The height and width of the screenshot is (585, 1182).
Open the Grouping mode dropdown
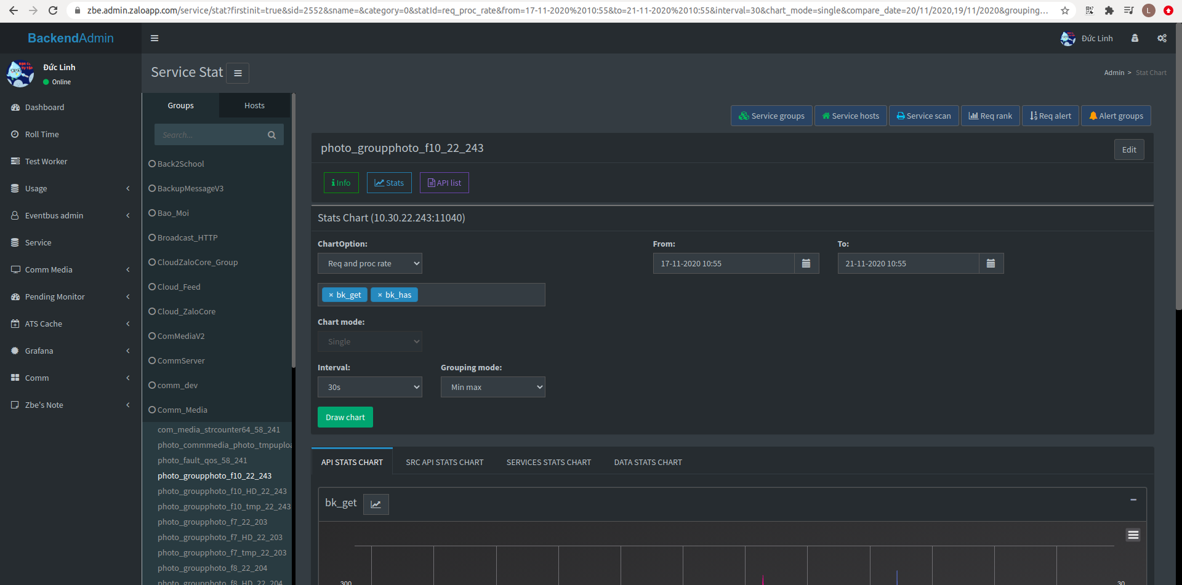[x=492, y=387]
